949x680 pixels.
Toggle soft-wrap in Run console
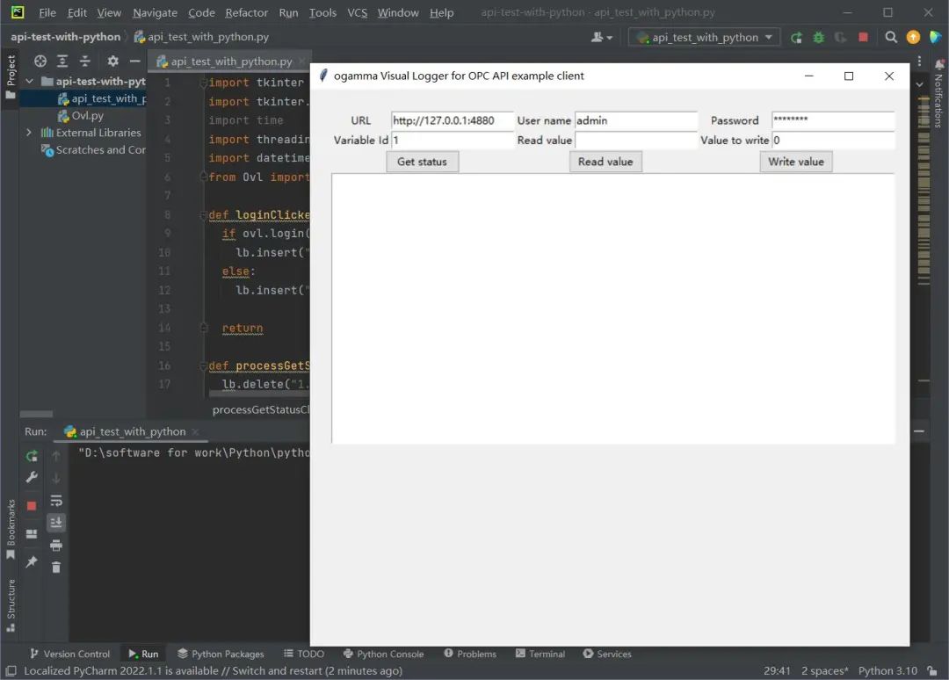tap(56, 501)
